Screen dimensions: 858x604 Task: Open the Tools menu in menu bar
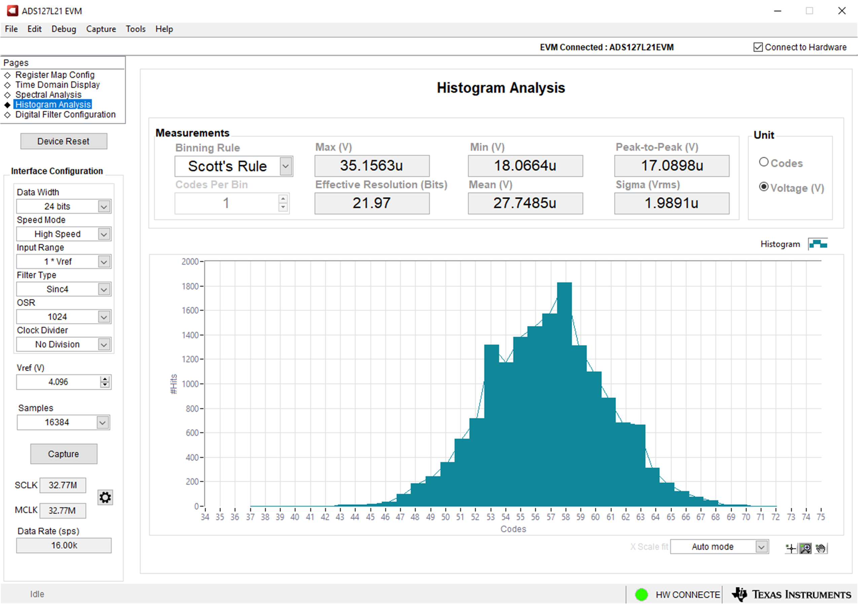(x=135, y=29)
